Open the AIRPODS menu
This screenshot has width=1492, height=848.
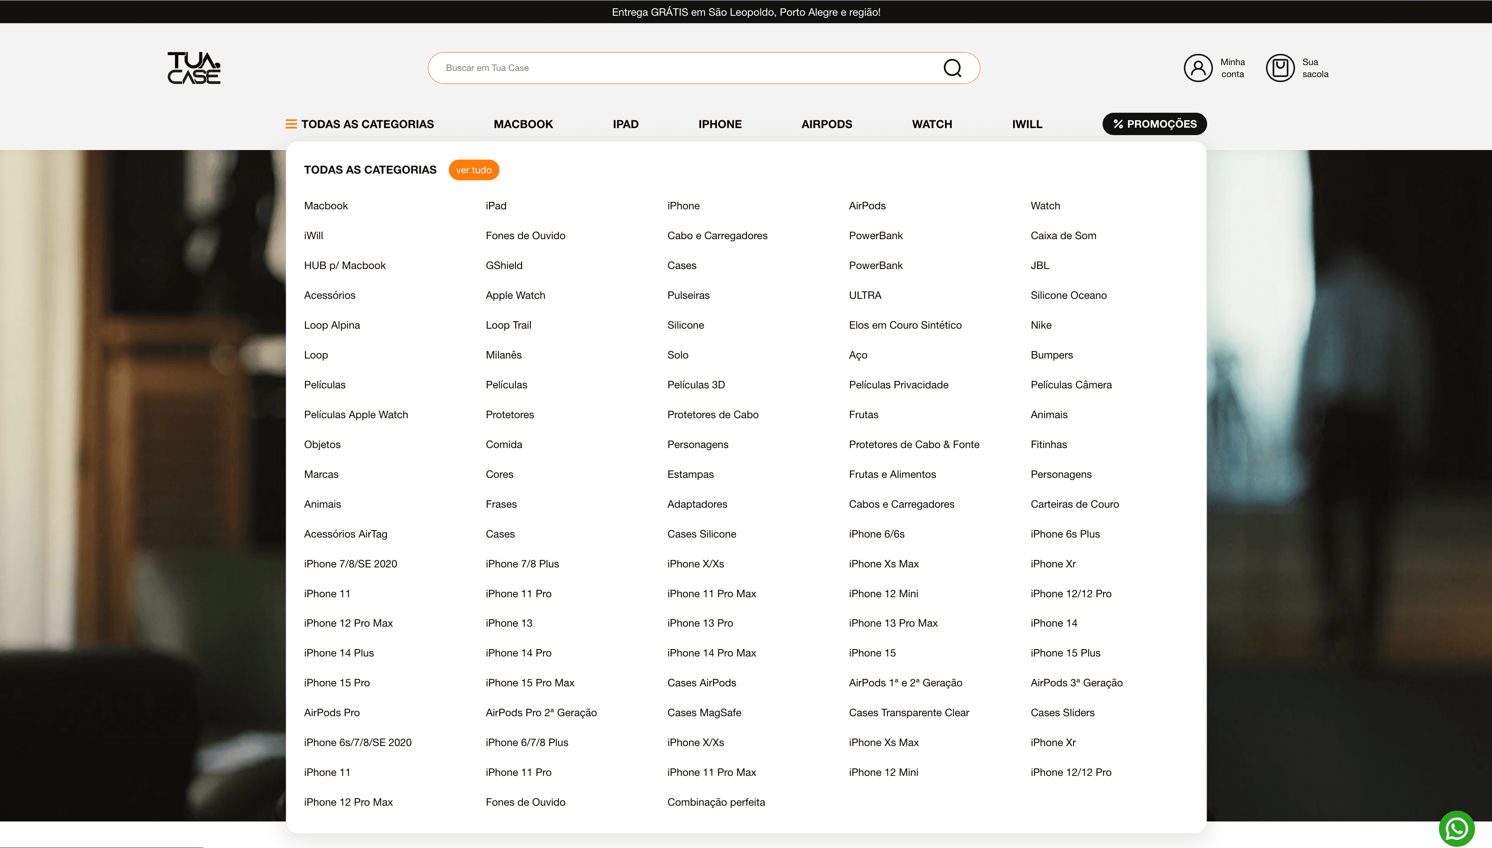tap(826, 124)
